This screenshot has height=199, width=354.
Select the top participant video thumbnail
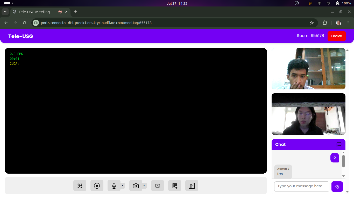tap(308, 69)
